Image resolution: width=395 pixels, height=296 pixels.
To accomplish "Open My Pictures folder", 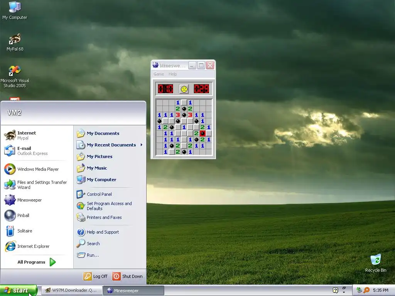I will [x=95, y=156].
